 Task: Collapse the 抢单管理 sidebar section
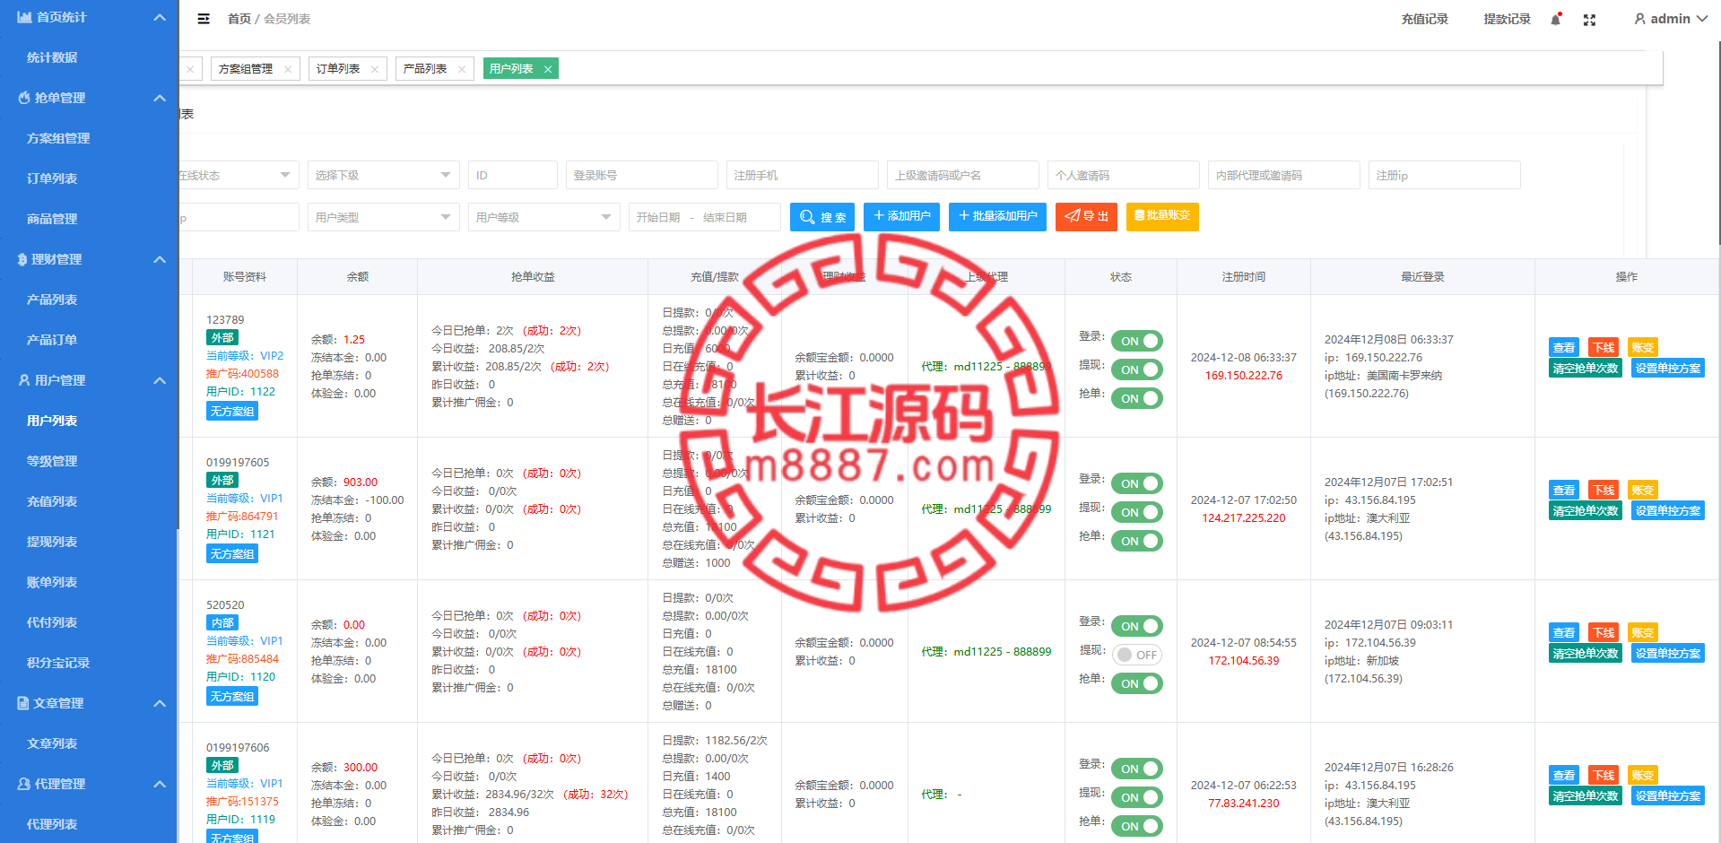click(x=160, y=98)
